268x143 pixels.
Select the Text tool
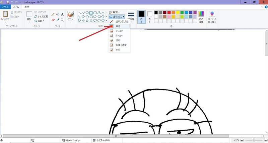(62, 14)
